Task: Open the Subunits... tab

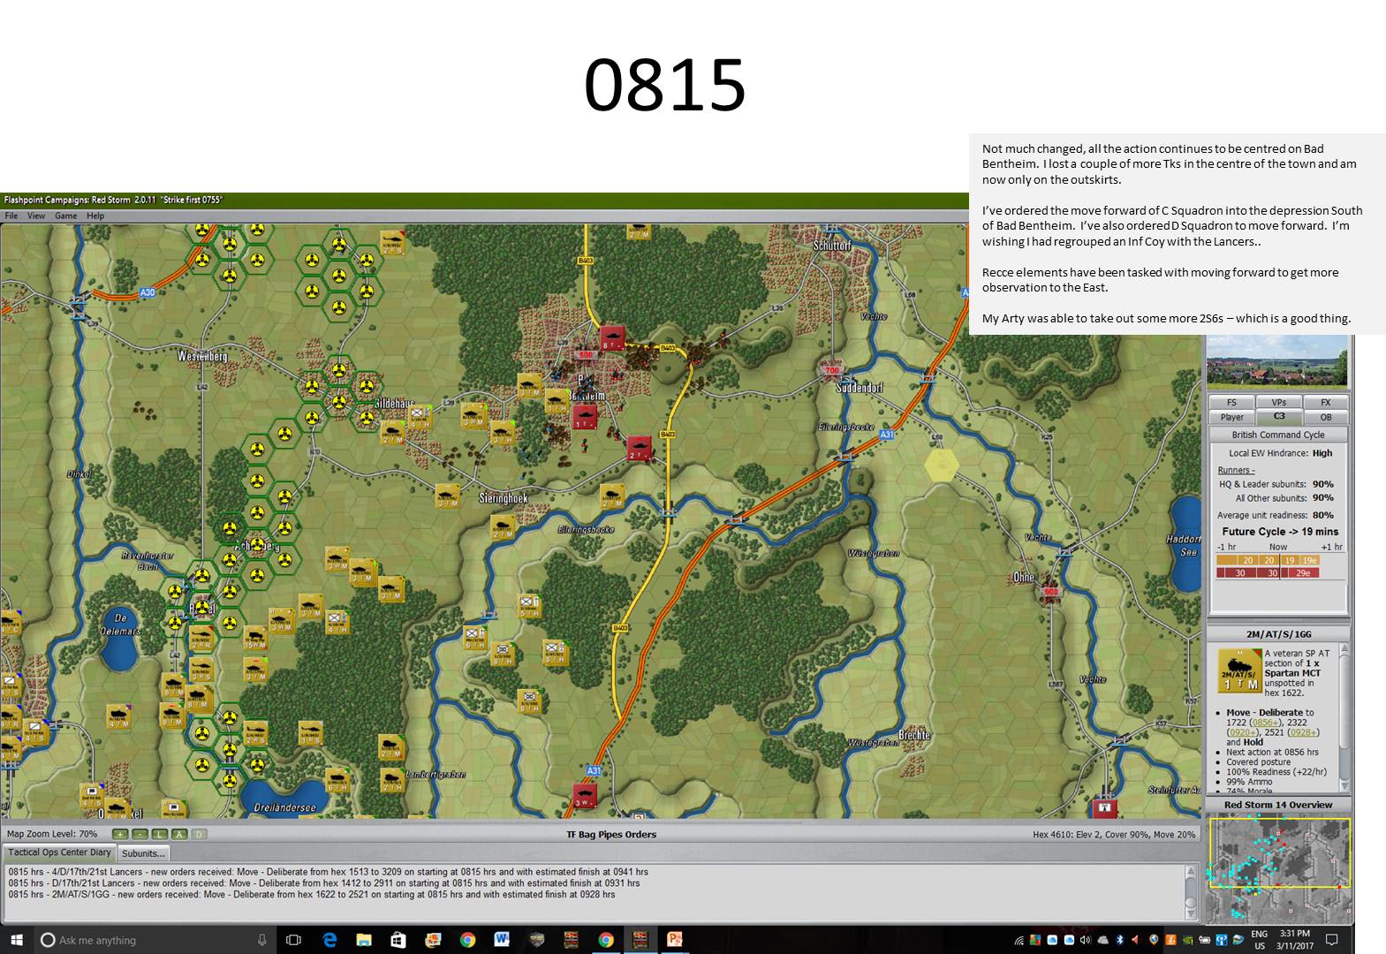Action: tap(143, 853)
